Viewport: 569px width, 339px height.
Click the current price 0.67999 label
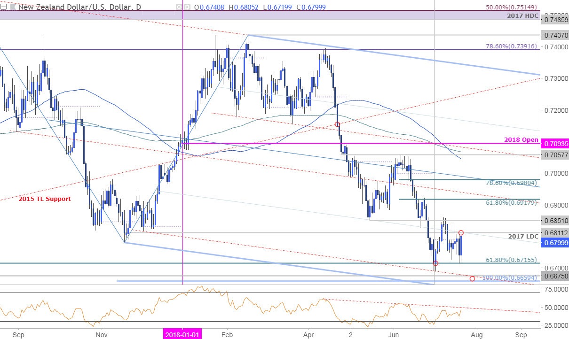point(555,243)
